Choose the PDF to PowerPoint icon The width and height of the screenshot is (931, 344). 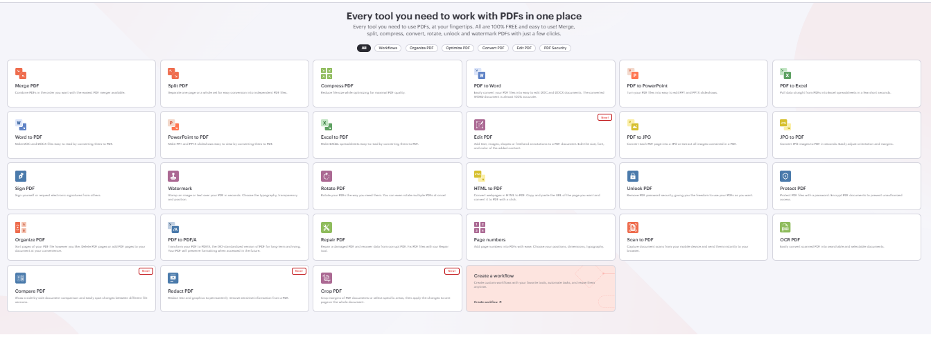tap(633, 74)
